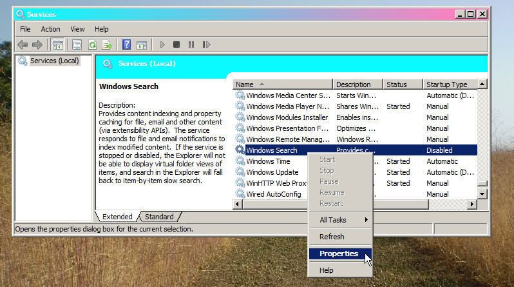Maximize the Services window
This screenshot has height=287, width=514.
coord(471,14)
